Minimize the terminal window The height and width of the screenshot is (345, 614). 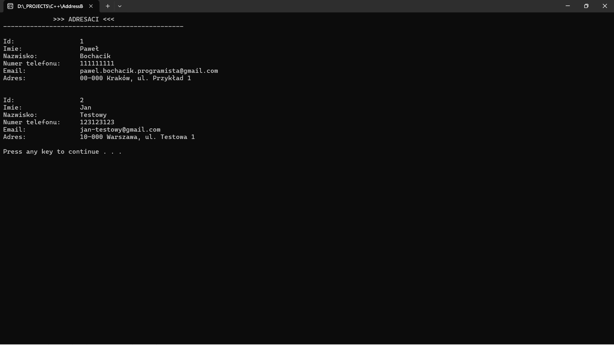568,6
